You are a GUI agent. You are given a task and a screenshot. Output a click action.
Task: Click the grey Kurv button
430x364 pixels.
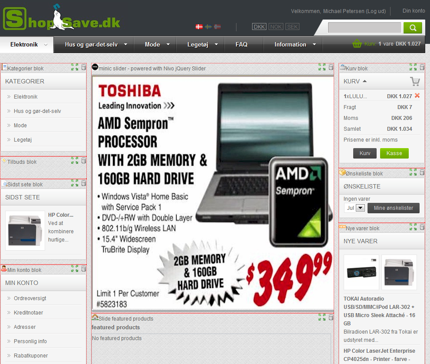click(365, 153)
